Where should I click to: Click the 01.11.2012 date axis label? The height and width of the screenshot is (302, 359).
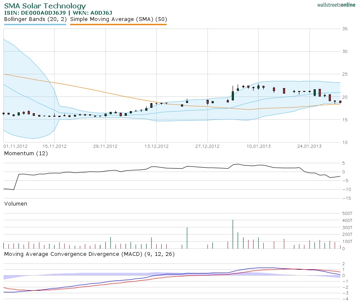pyautogui.click(x=16, y=146)
